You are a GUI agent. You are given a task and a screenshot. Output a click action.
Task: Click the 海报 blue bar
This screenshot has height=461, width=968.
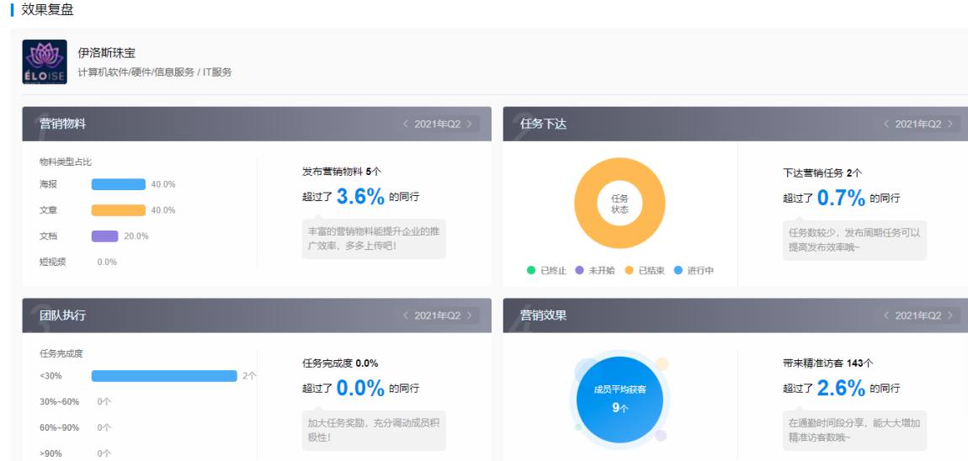click(x=118, y=184)
